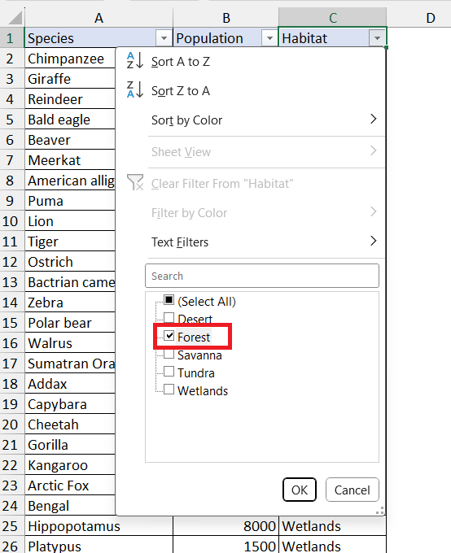Click the filter Search box
451x553 pixels.
[262, 276]
